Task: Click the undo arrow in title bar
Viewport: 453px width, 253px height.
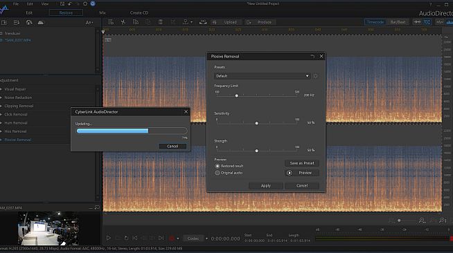Action: click(x=70, y=4)
